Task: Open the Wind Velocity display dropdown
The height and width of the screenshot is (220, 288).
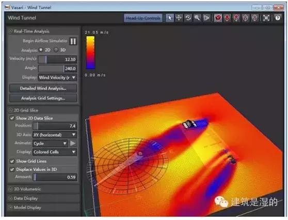Action: click(x=57, y=77)
